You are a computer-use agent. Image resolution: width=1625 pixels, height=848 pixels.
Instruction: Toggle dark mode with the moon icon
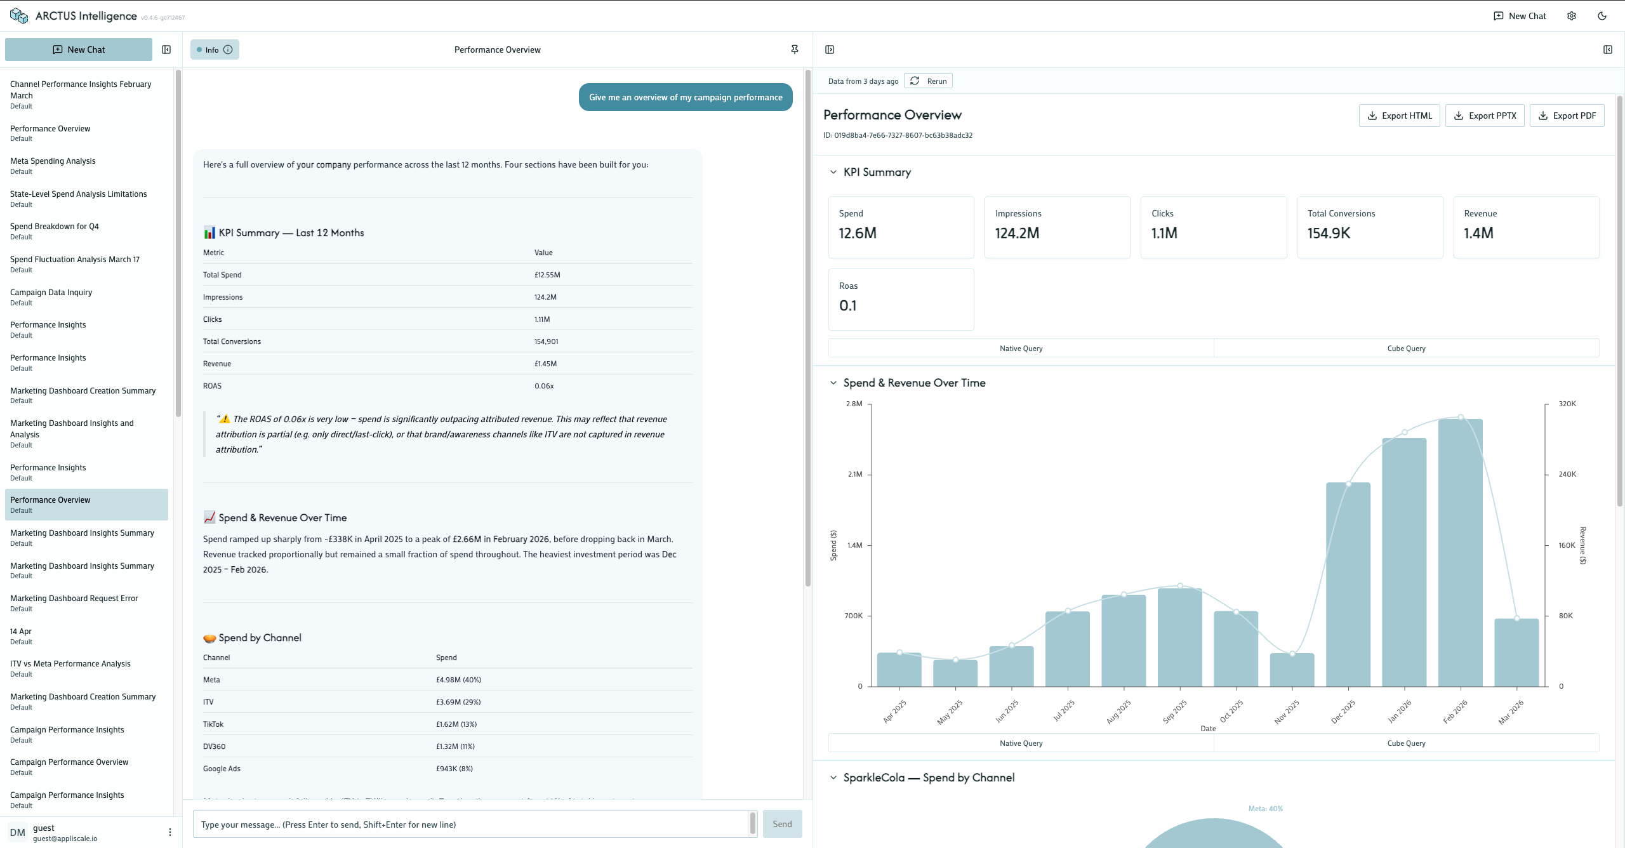click(x=1602, y=16)
